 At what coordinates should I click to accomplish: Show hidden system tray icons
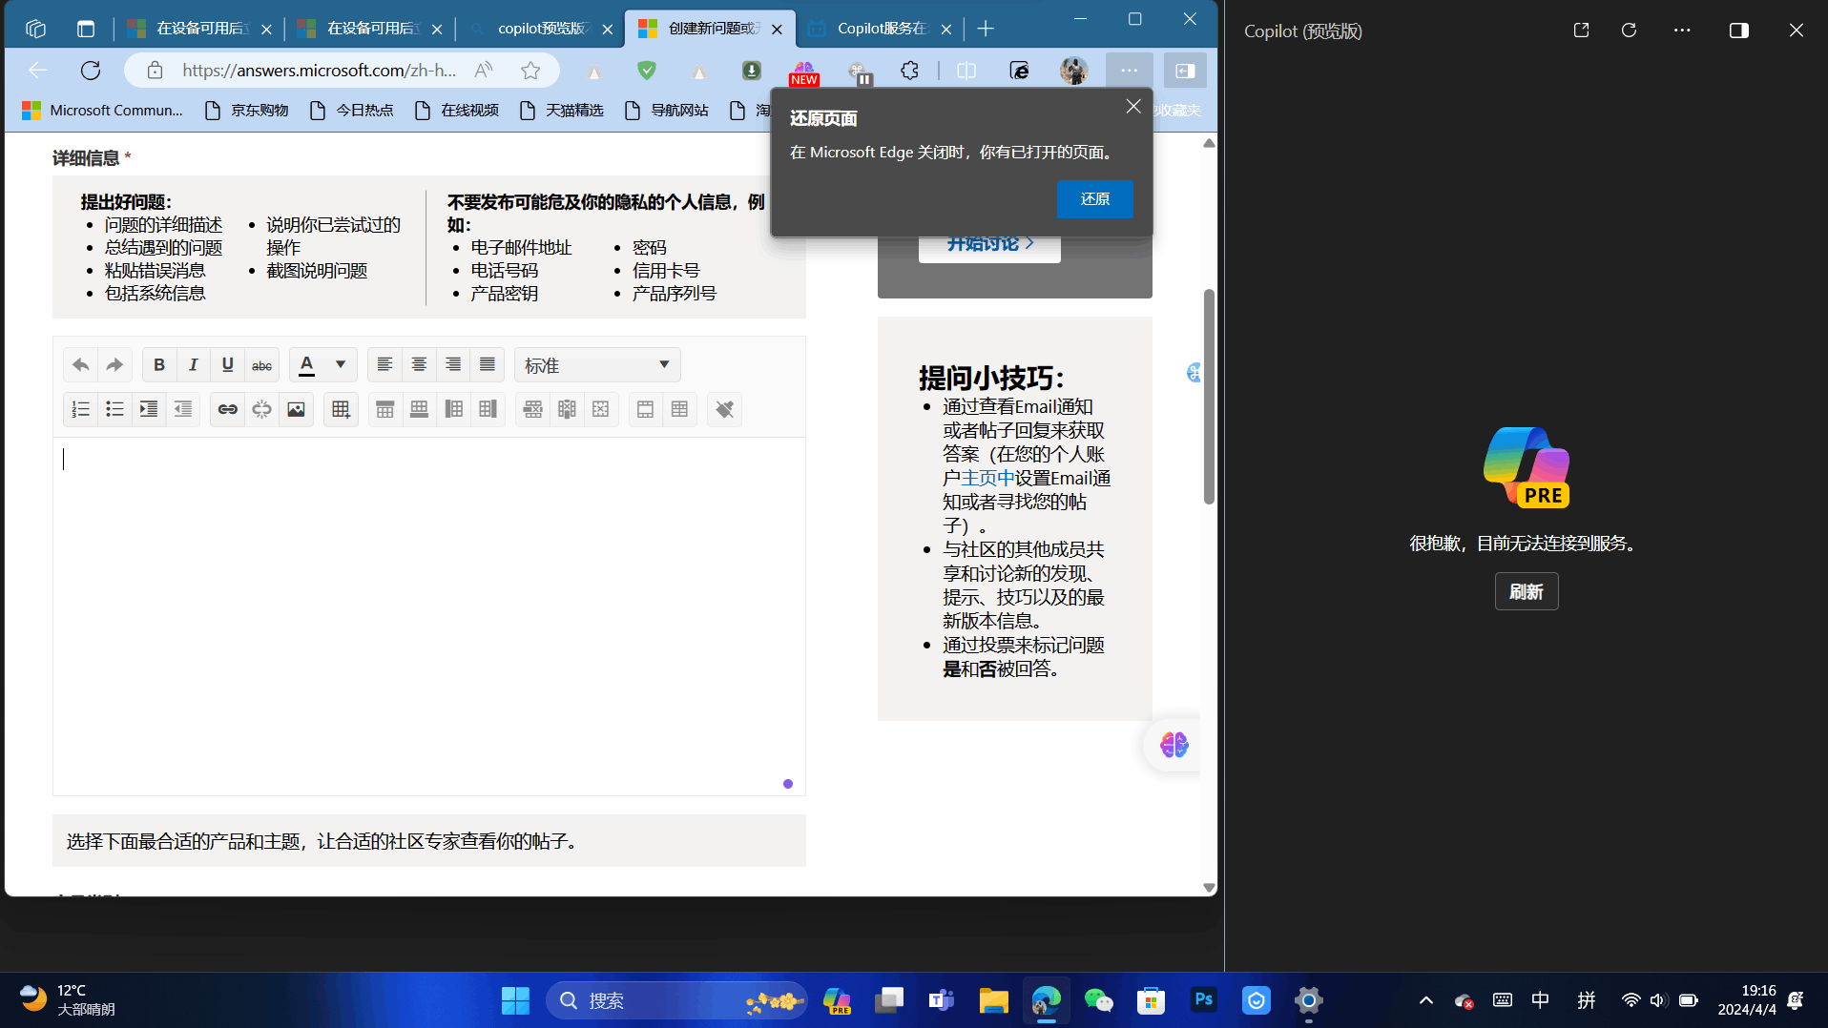click(1425, 1000)
